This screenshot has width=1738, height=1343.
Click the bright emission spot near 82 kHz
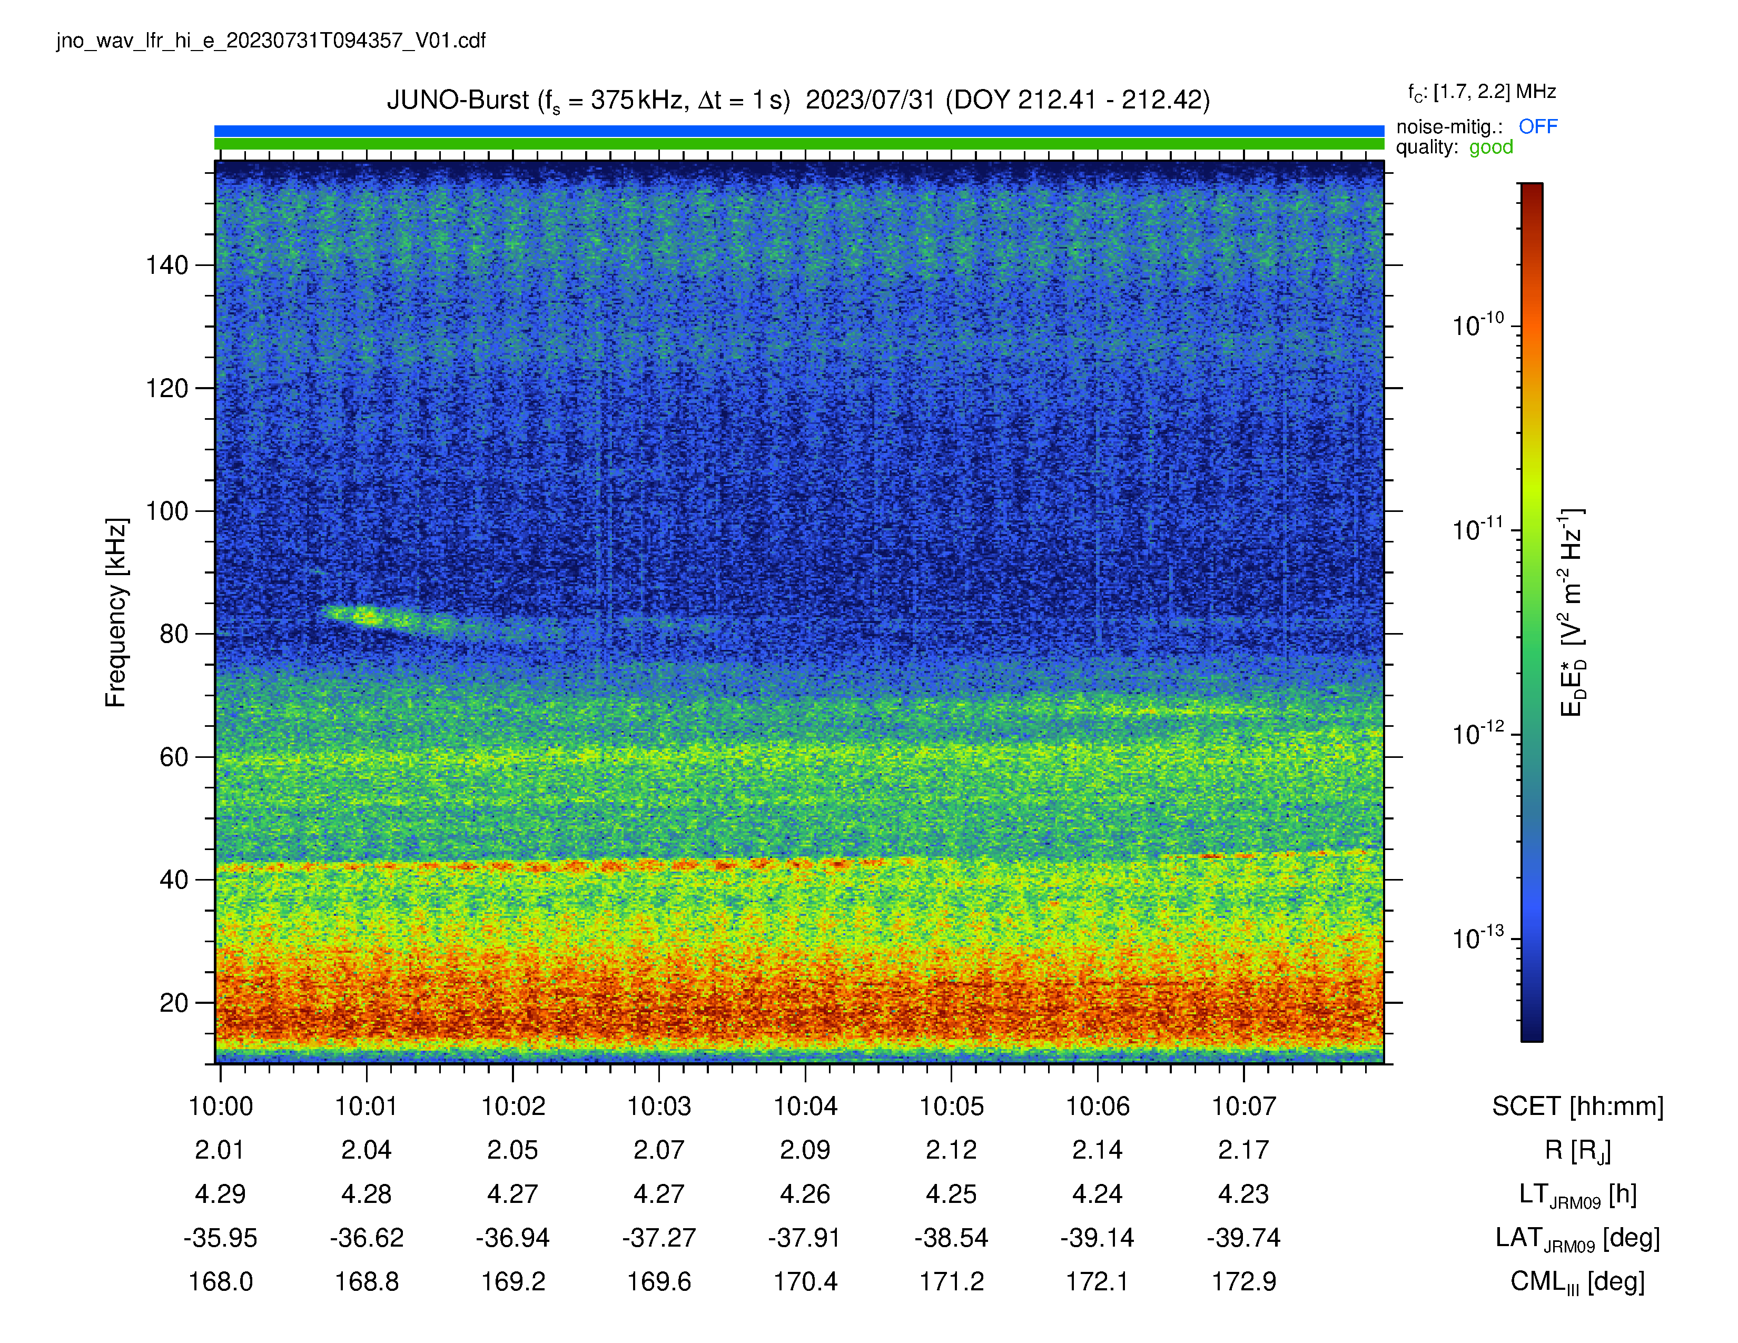(368, 616)
